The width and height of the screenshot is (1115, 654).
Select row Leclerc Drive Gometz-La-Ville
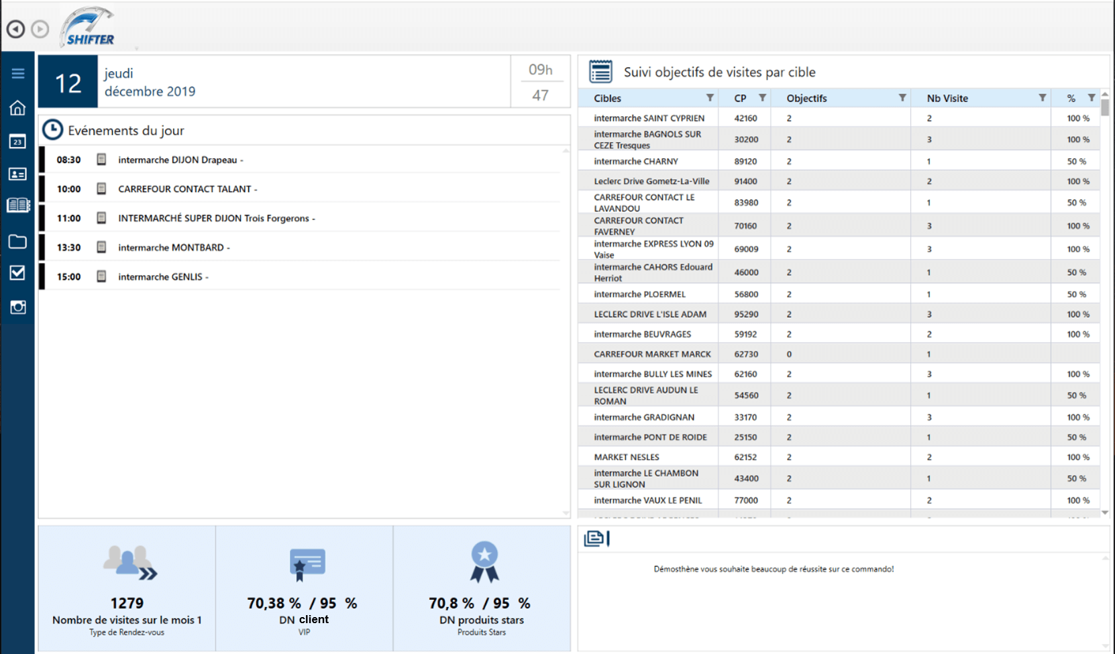tap(839, 181)
